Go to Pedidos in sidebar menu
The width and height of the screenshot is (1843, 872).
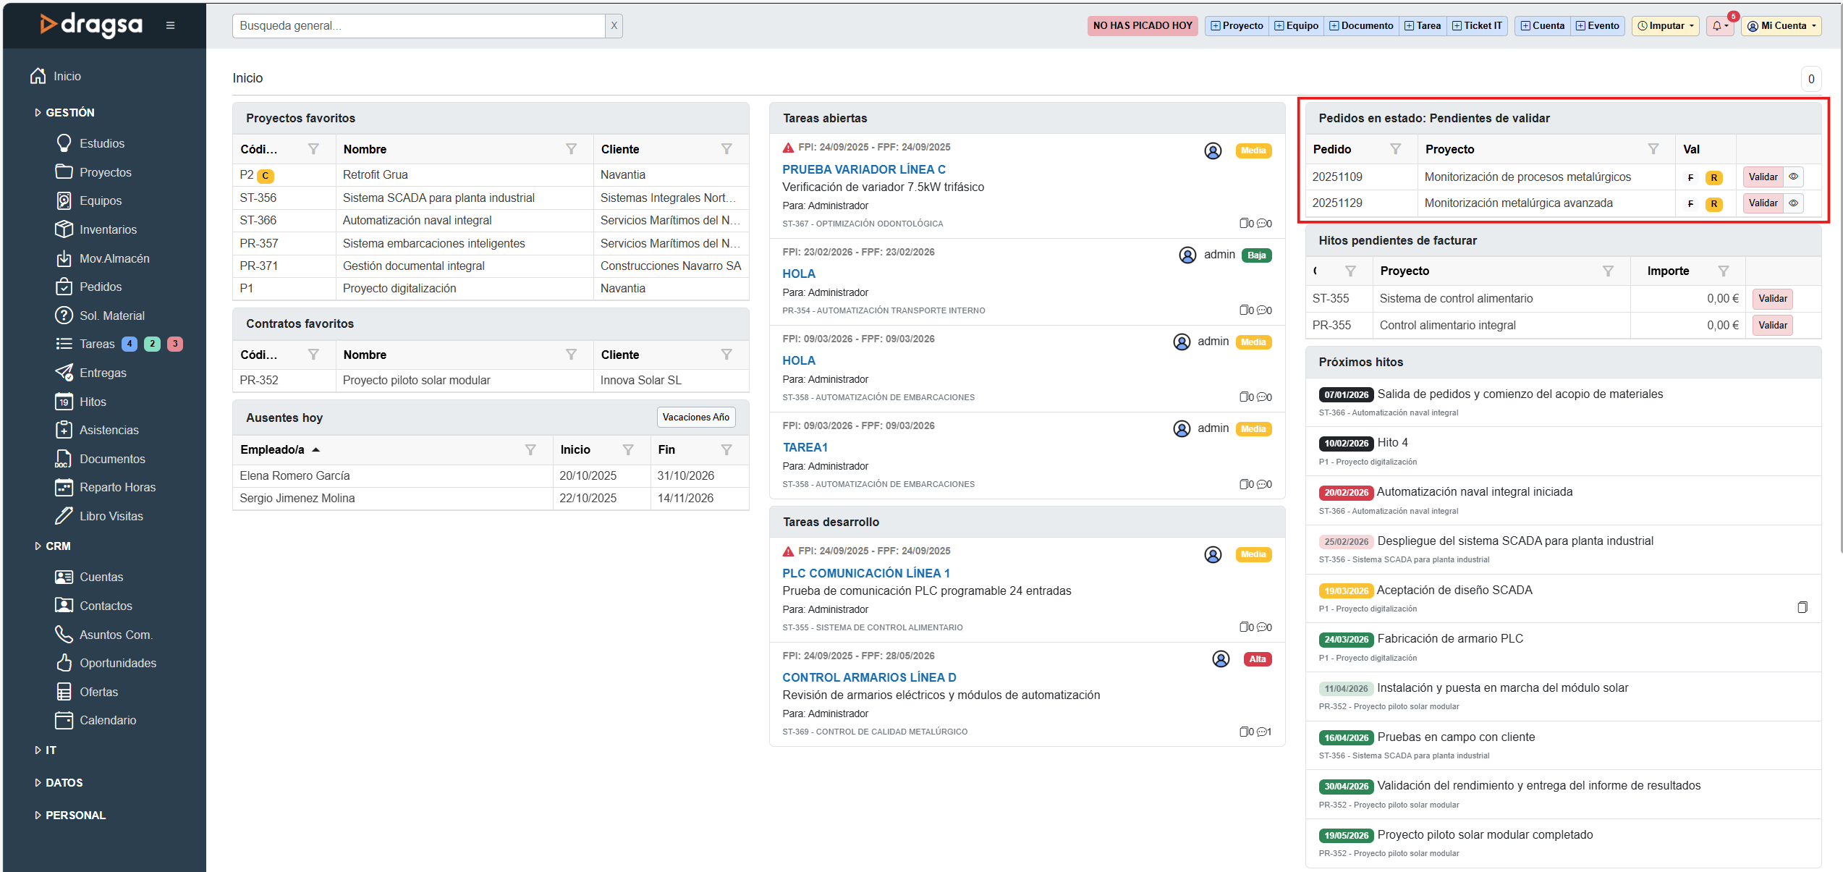(101, 287)
